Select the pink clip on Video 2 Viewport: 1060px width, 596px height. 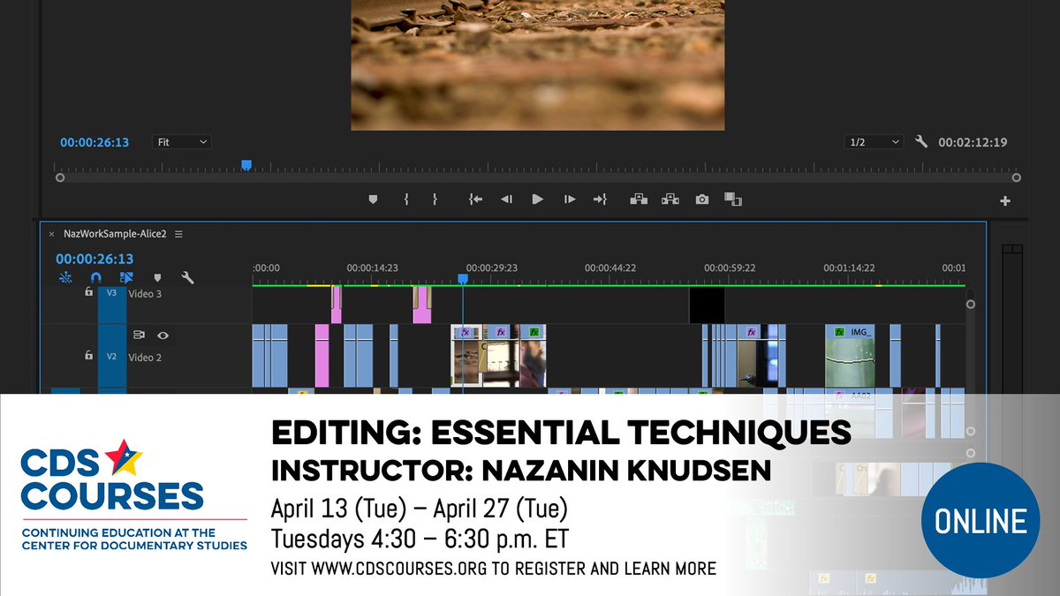[x=322, y=356]
